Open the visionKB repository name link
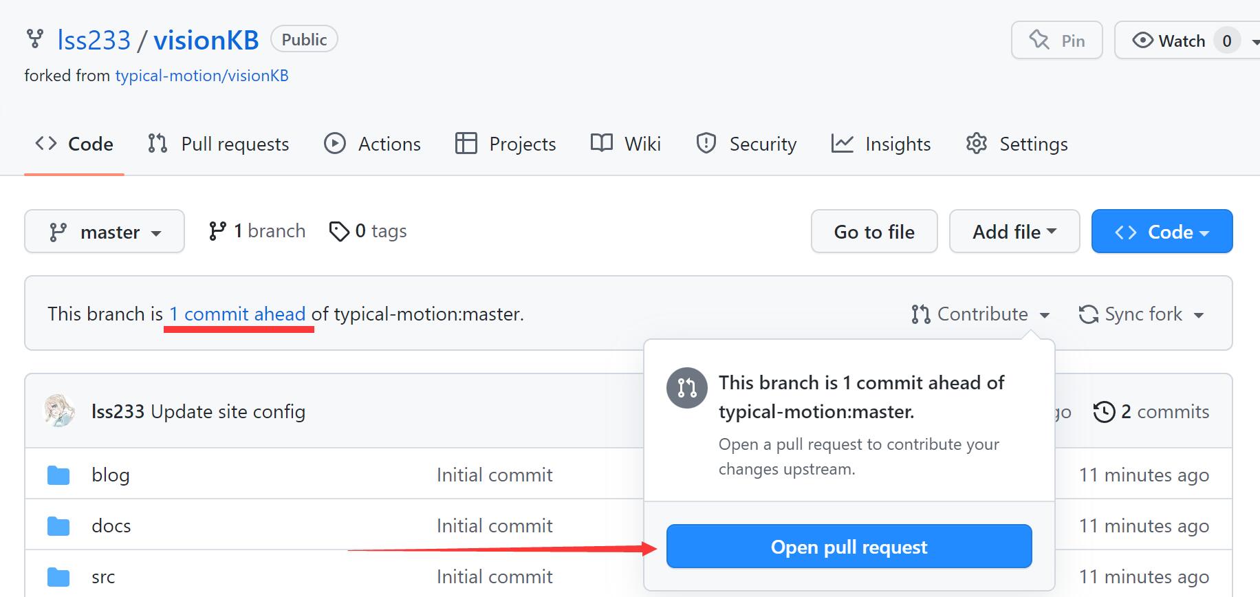 206,40
